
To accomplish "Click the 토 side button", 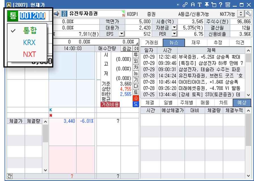I will [x=136, y=92].
